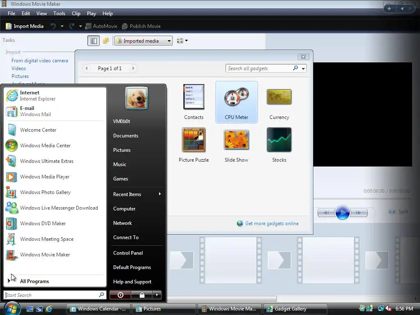Switch to Pictures taskbar button
The image size is (420, 315).
point(164,308)
